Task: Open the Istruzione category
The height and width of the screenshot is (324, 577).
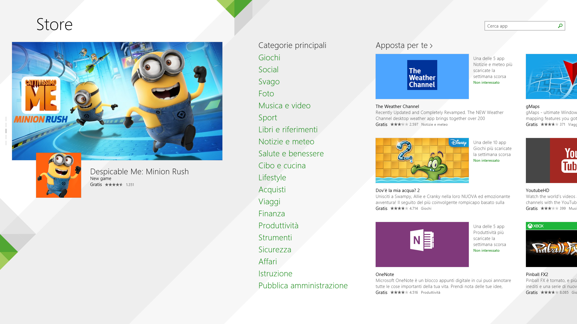Action: [x=275, y=274]
